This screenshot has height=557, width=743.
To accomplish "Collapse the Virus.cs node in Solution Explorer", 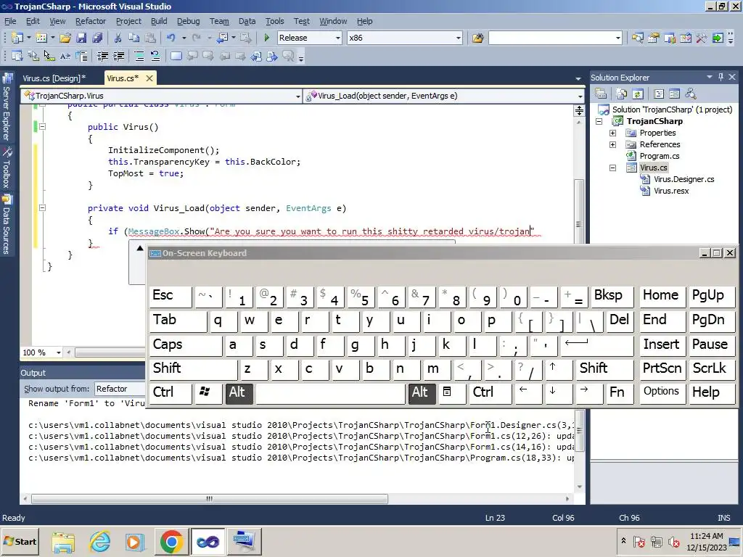I will 612,168.
